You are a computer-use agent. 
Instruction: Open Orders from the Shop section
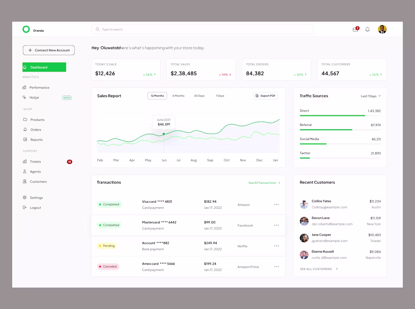[36, 130]
